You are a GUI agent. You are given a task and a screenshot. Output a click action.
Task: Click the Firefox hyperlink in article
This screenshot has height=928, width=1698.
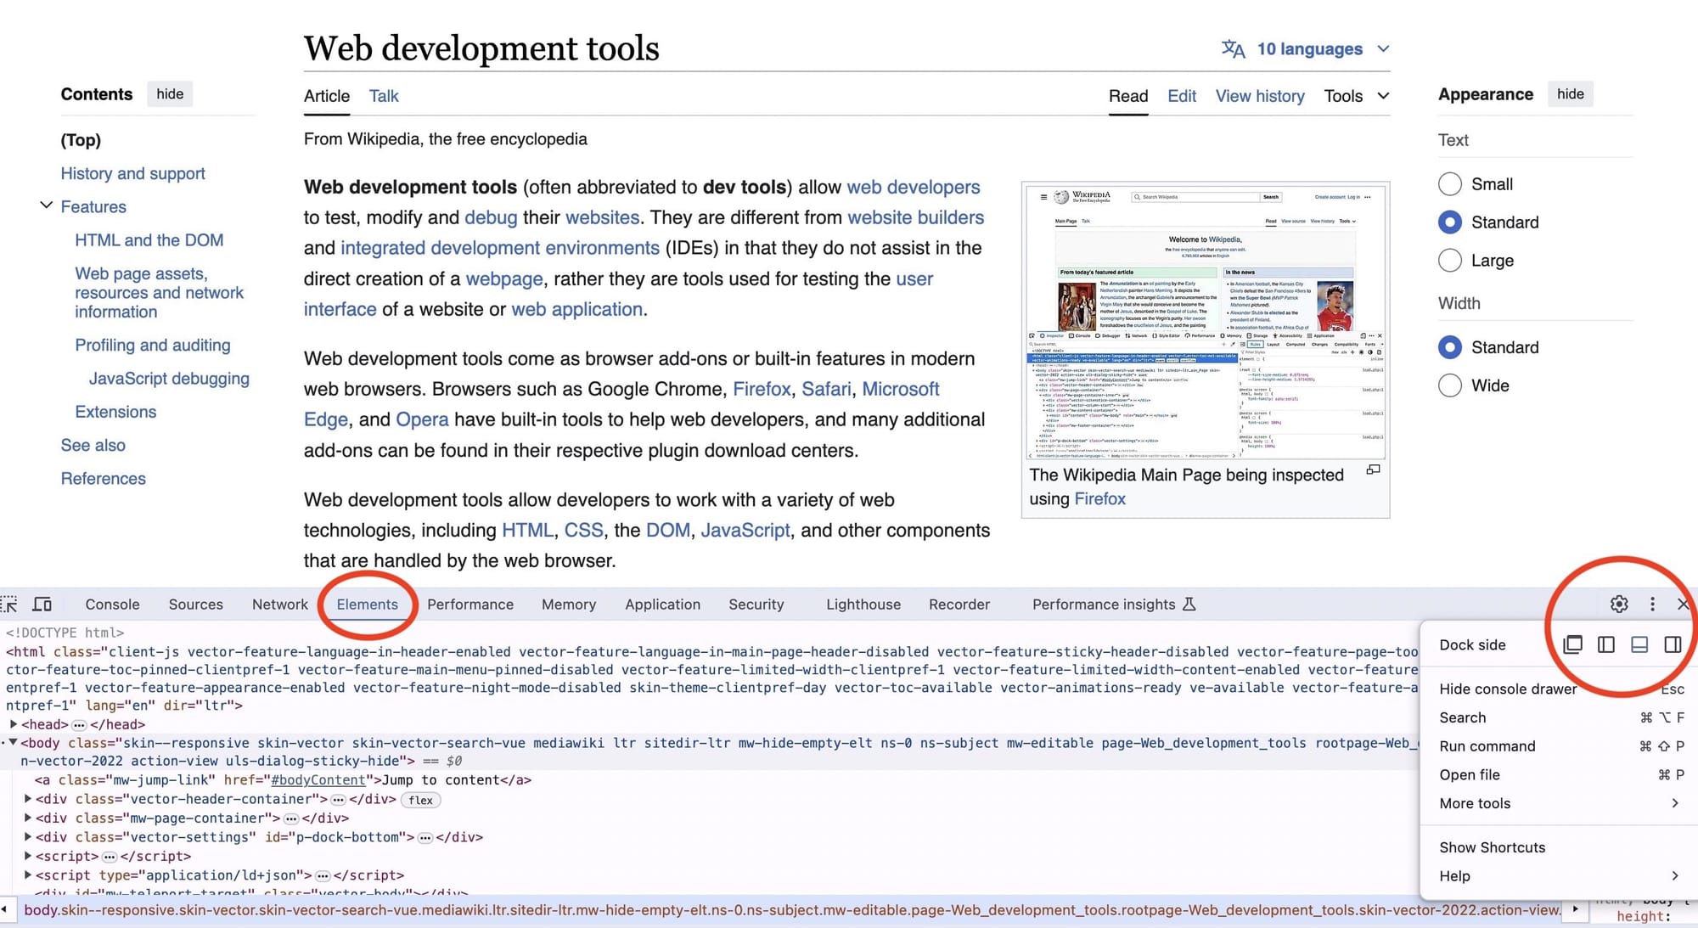[x=761, y=389]
